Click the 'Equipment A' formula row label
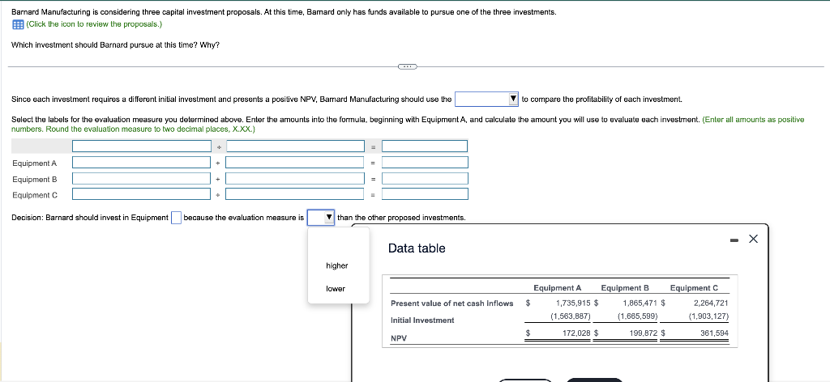The height and width of the screenshot is (382, 830). [34, 163]
